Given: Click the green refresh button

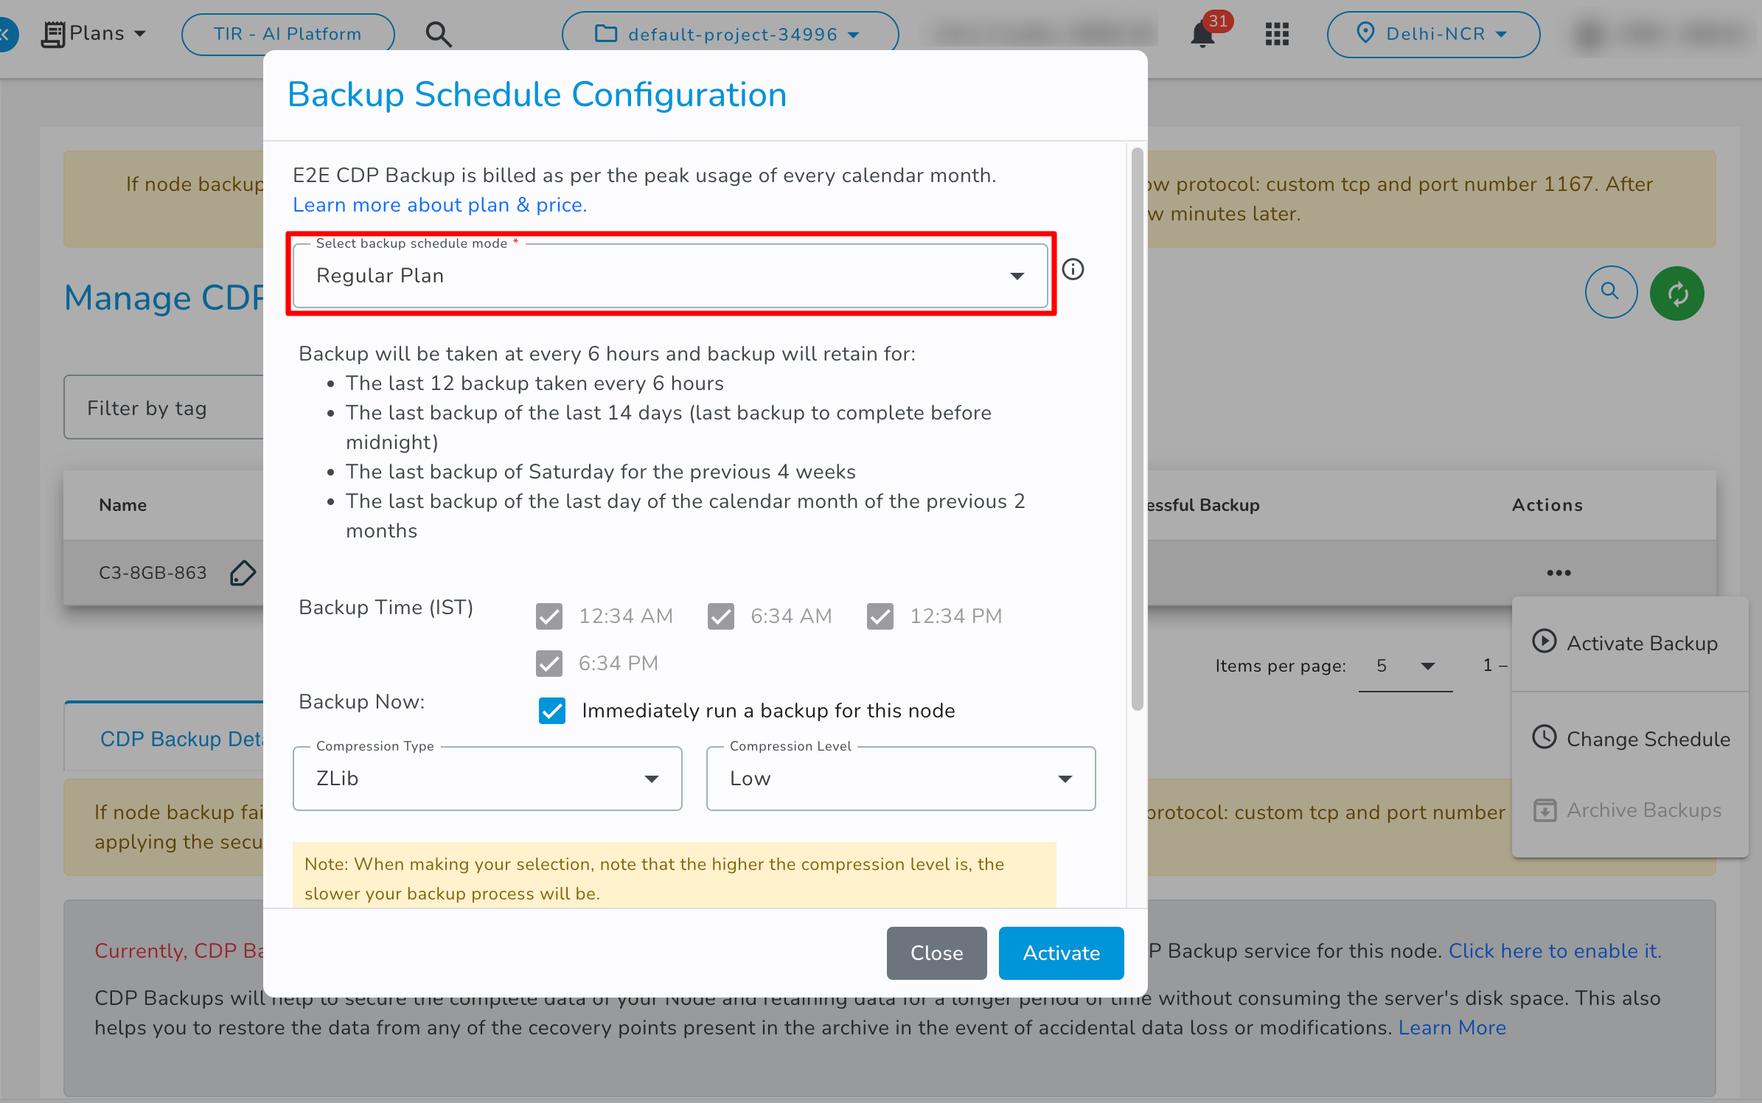Looking at the screenshot, I should 1676,293.
